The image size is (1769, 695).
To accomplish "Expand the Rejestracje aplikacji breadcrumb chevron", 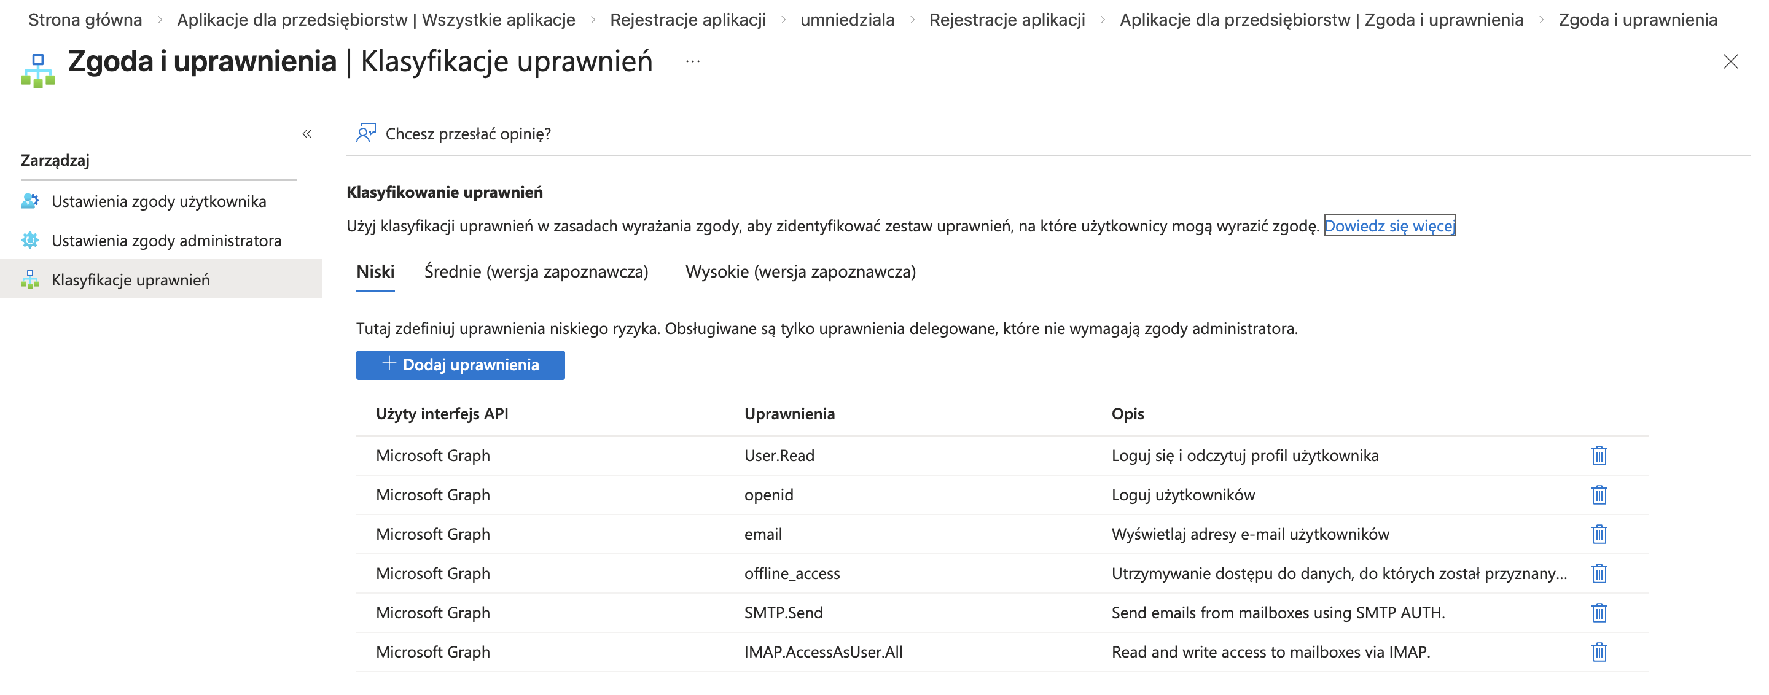I will pos(783,20).
